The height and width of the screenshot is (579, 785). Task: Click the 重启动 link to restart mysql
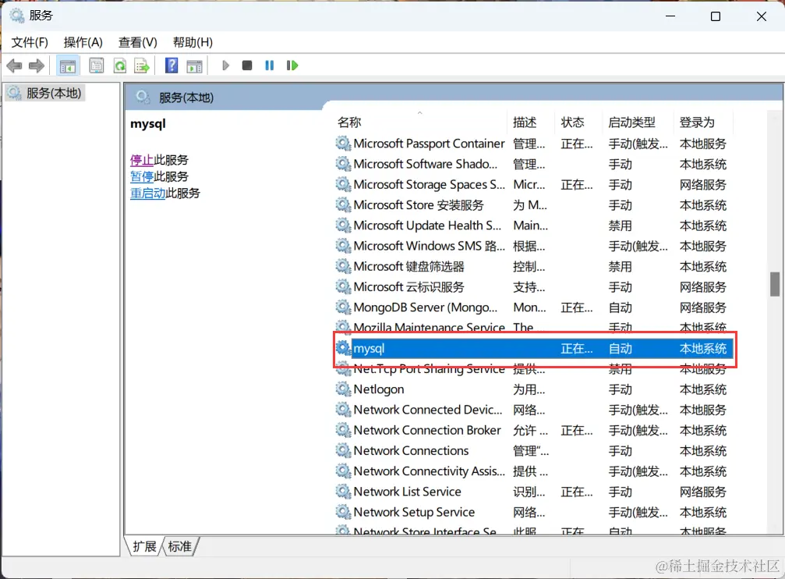coord(147,193)
